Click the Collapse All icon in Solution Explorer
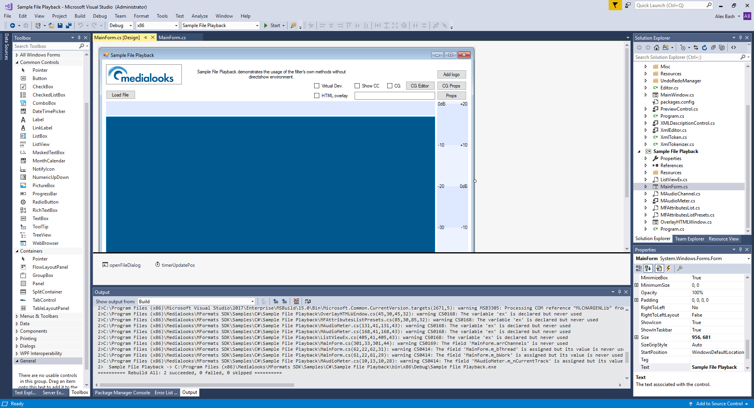 click(x=713, y=47)
